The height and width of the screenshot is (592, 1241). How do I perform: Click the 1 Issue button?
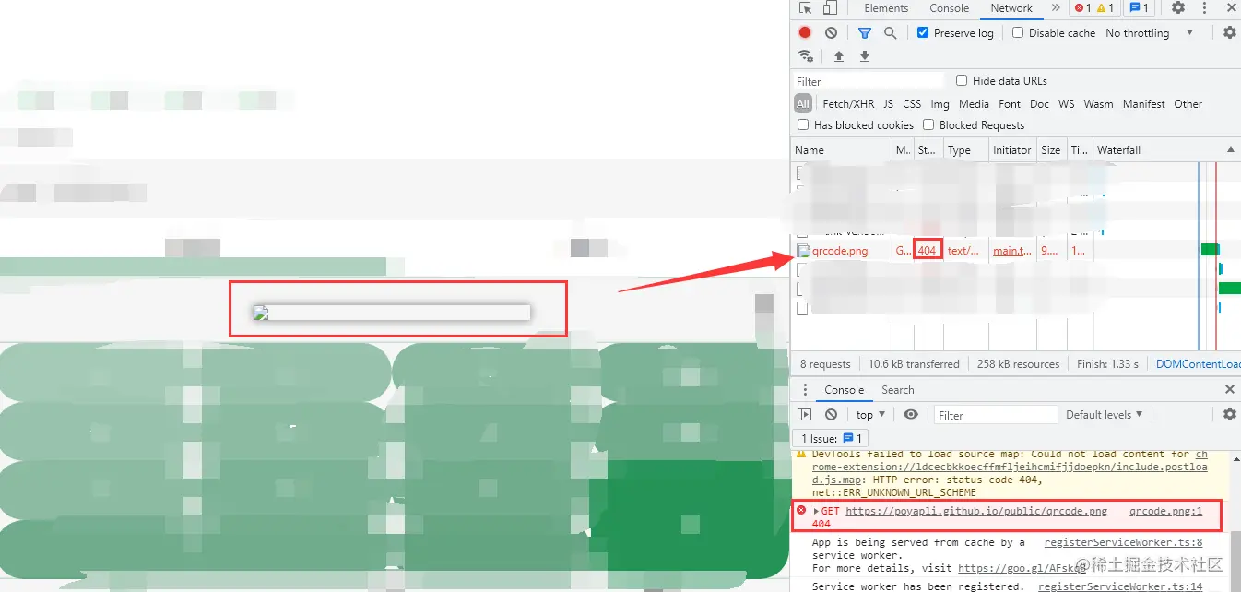click(x=832, y=438)
